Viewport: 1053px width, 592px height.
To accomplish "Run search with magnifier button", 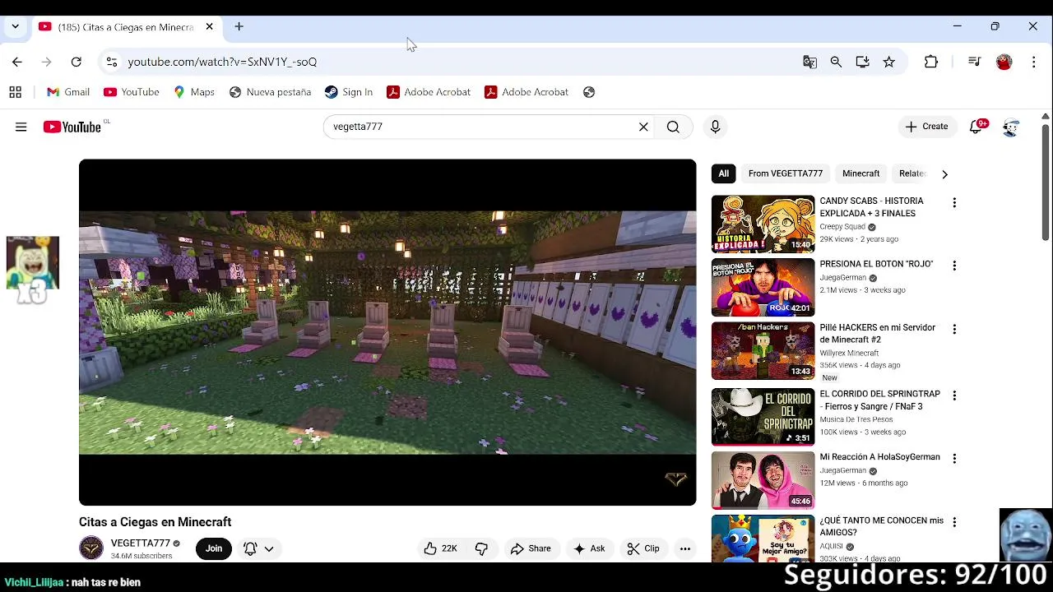I will pos(673,127).
